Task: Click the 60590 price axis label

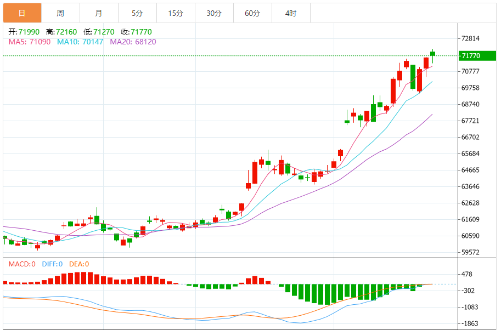Action: click(470, 236)
